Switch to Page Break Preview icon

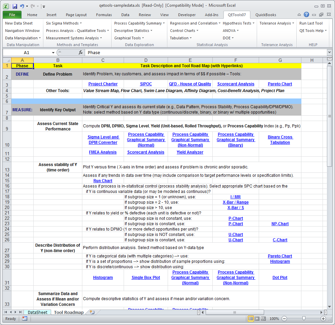tap(263, 319)
